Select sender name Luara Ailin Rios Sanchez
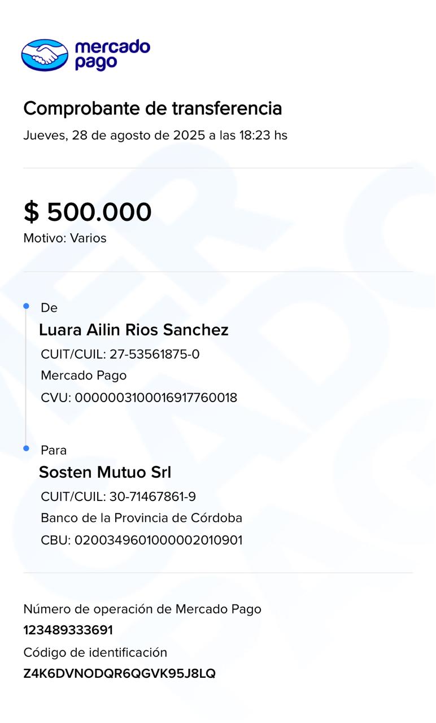 pyautogui.click(x=133, y=330)
